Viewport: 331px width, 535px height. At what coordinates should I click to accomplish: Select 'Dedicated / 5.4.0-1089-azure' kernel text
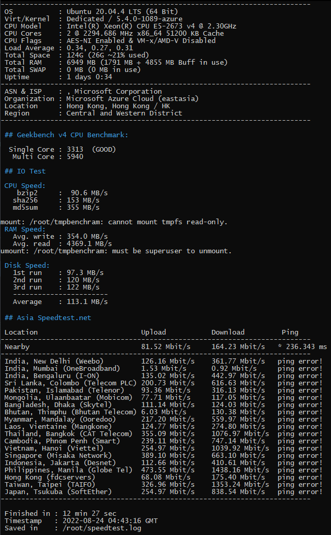pyautogui.click(x=125, y=19)
